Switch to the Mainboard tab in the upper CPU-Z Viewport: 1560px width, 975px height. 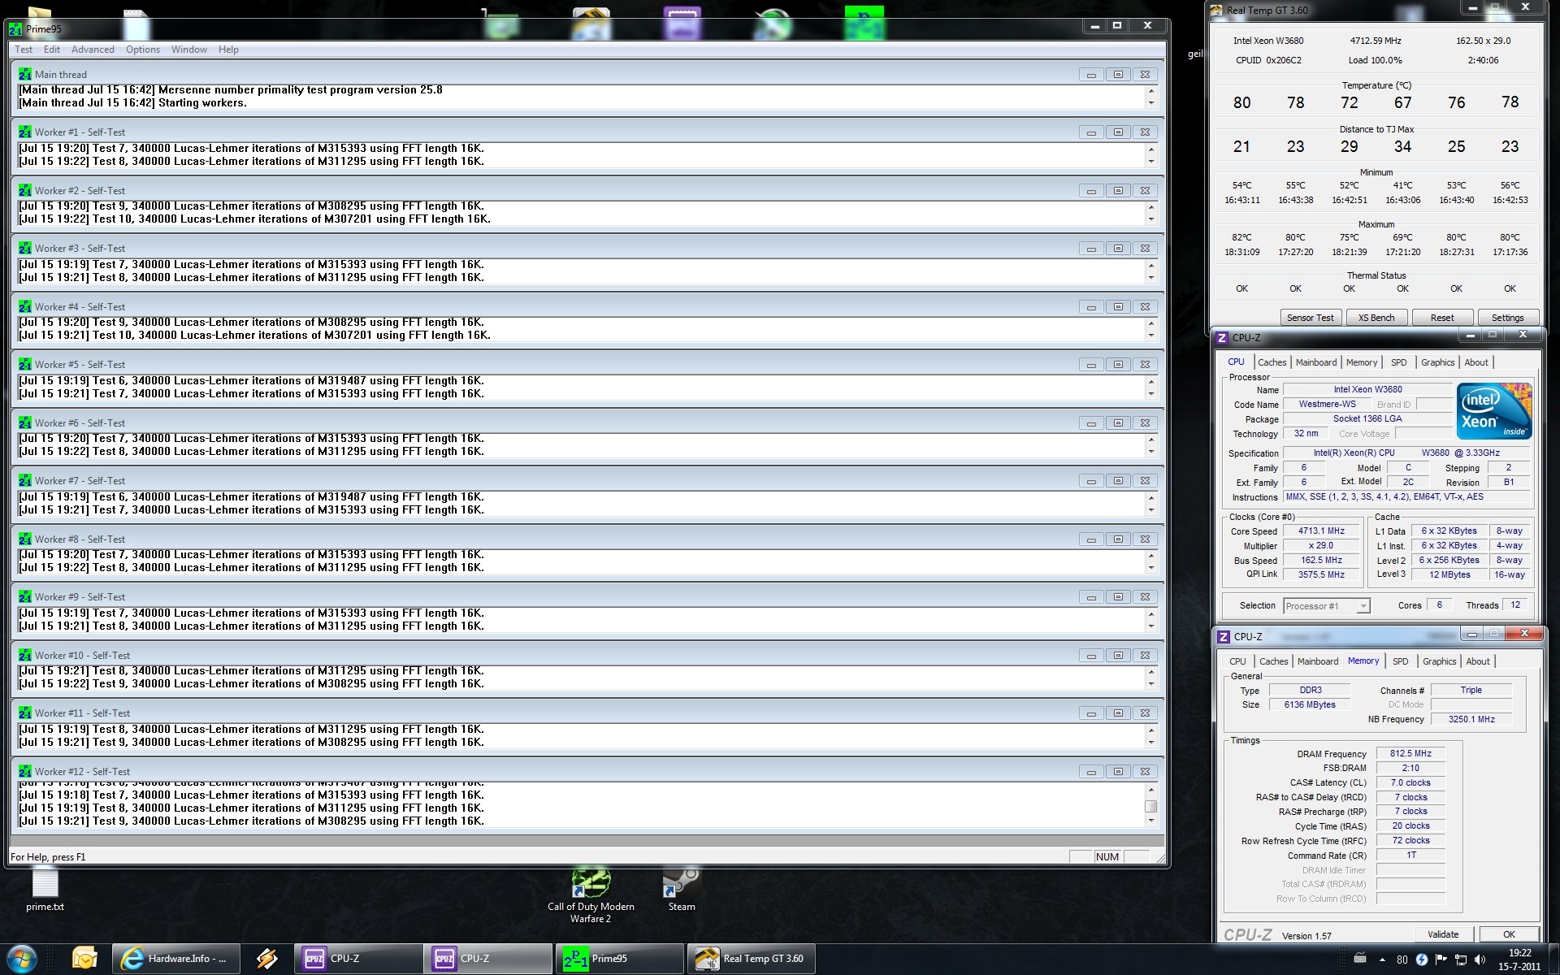1315,362
